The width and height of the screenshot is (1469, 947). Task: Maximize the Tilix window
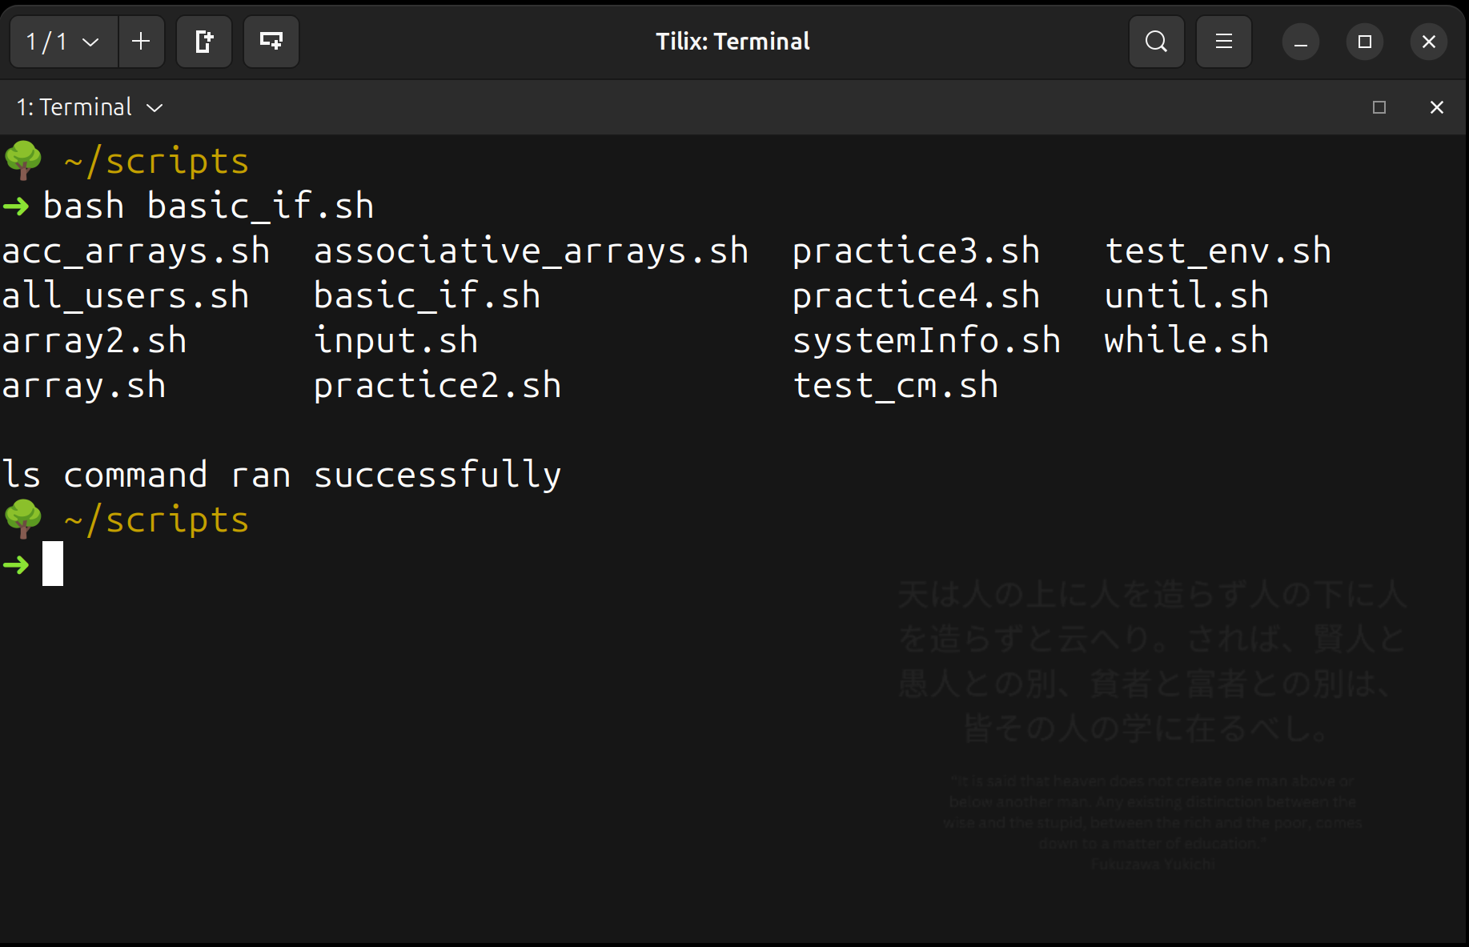pos(1365,42)
